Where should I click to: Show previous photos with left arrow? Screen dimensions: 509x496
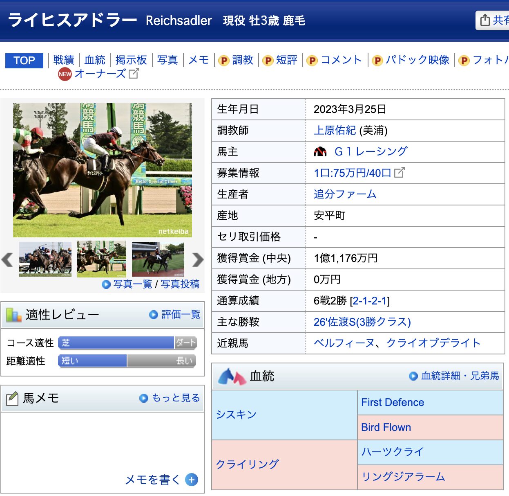[x=7, y=259]
